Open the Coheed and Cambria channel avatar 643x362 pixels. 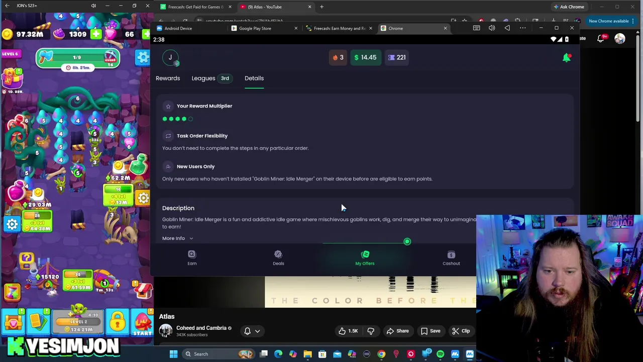click(166, 331)
